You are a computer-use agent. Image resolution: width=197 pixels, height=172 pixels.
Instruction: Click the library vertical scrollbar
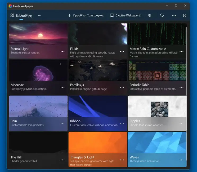186,94
